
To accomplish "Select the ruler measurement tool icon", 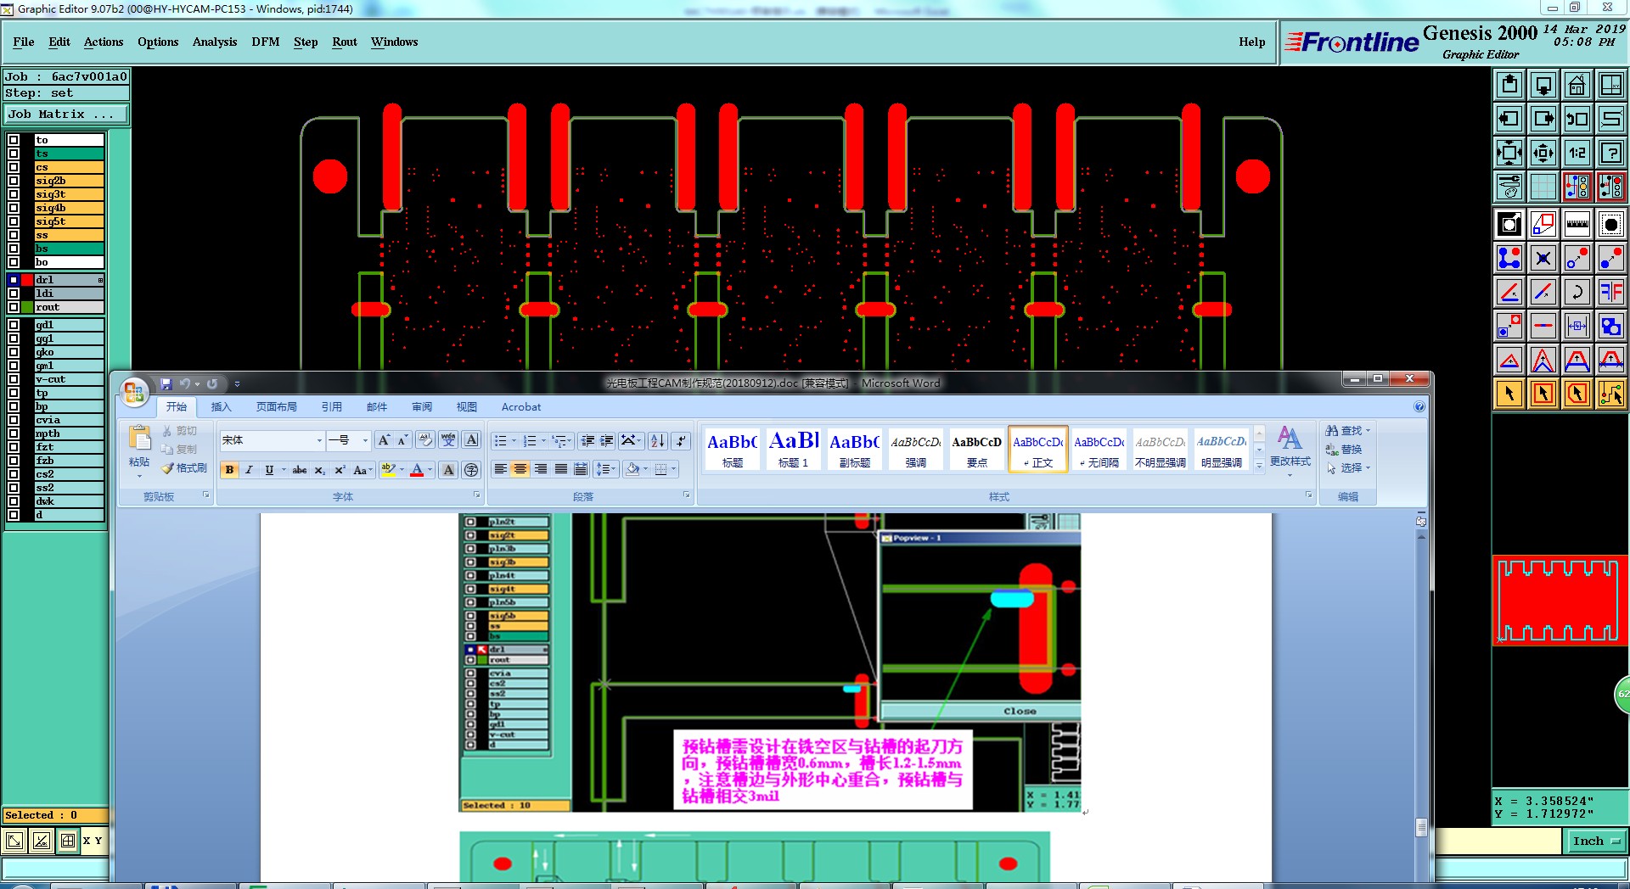I will (1577, 224).
